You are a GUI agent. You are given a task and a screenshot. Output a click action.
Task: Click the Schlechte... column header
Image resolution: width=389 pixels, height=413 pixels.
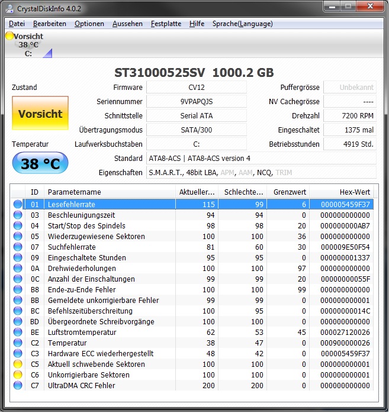pos(243,192)
